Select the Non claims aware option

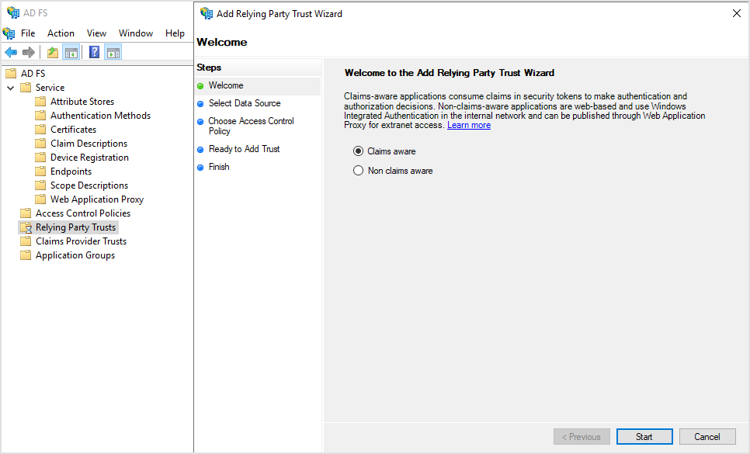click(x=358, y=170)
